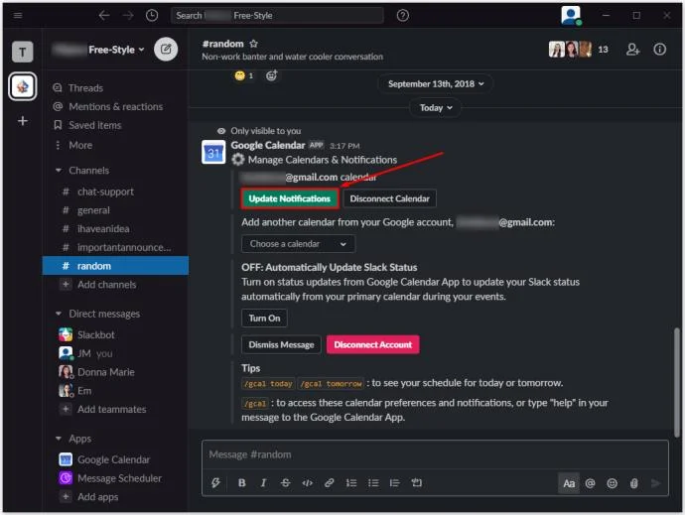The width and height of the screenshot is (685, 515).
Task: Show channel details info icon
Action: [x=659, y=50]
